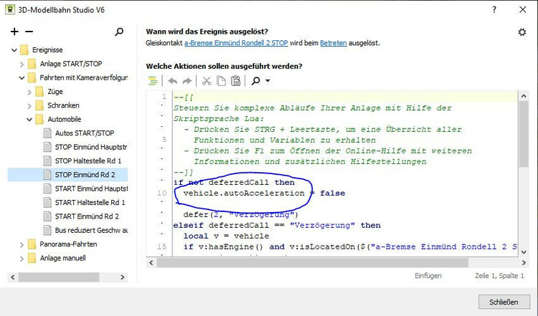This screenshot has width=538, height=316.
Task: Expand the Anlage manuell folder
Action: point(22,259)
